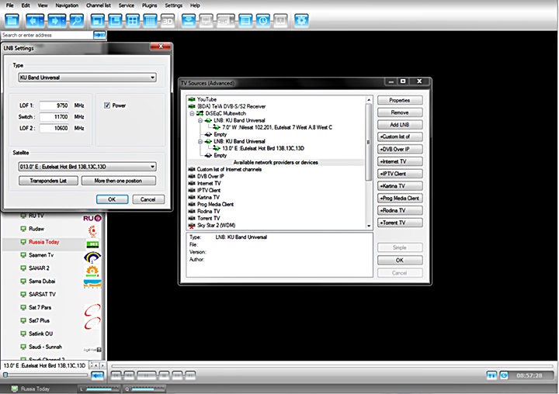Screen dimensions: 559x394
Task: Click the LOF 1 frequency input field
Action: coord(55,105)
